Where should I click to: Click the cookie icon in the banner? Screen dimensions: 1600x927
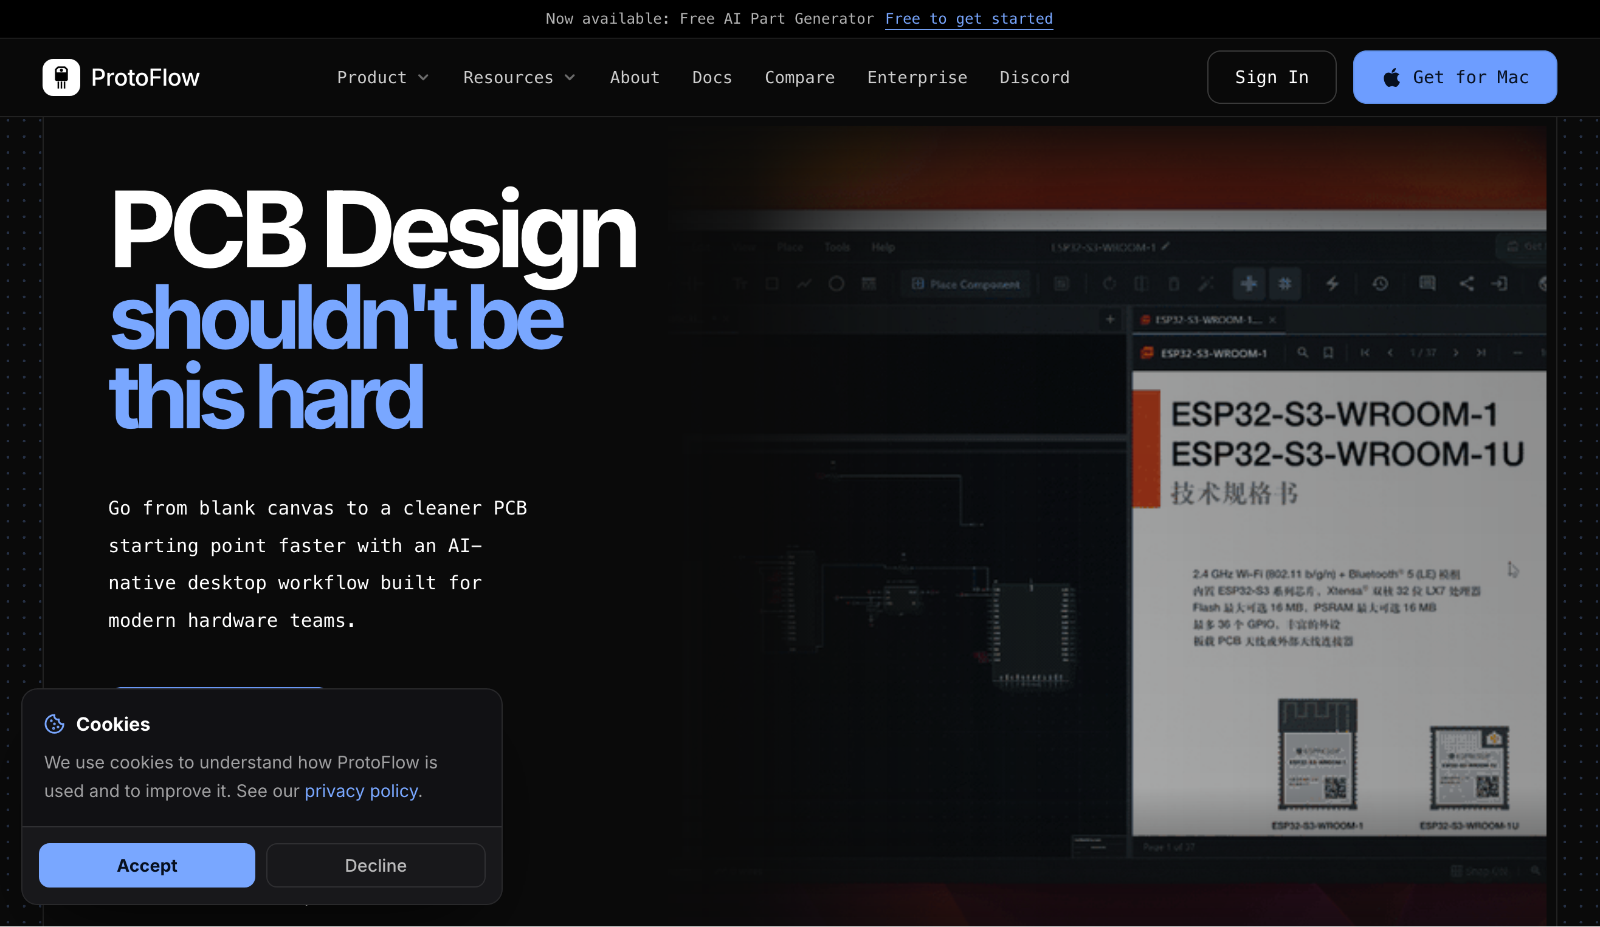55,724
